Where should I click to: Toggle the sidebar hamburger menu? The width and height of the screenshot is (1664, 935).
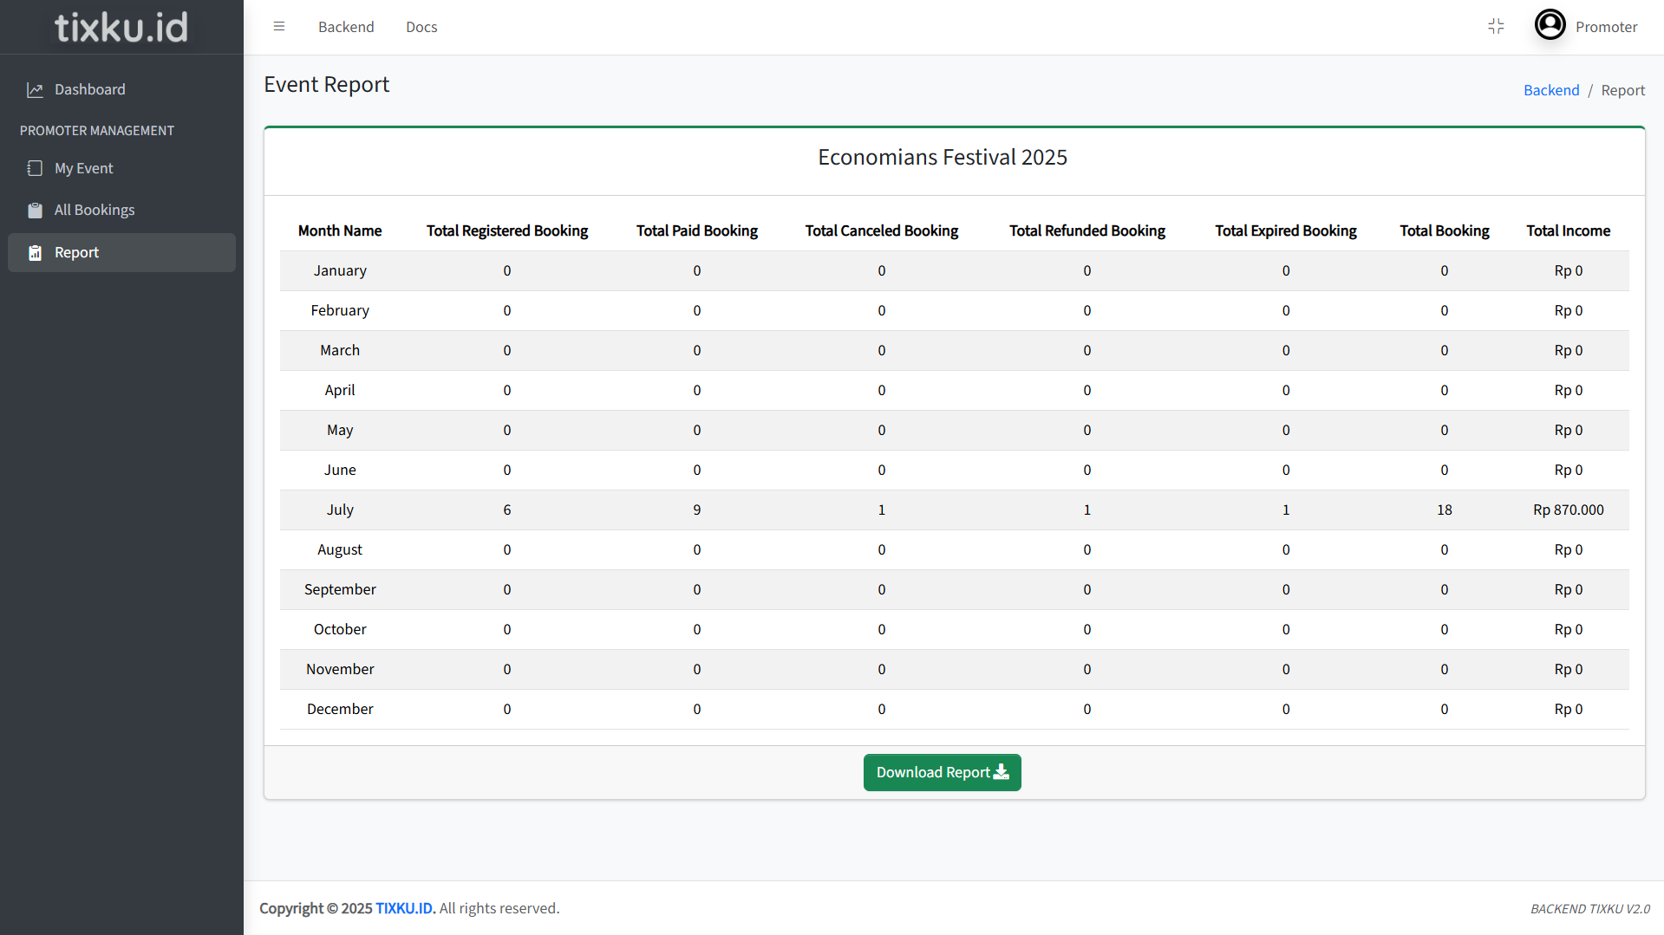click(x=279, y=27)
